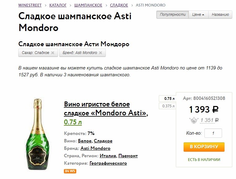Click the 84 WS rating badge
Viewport: 236px width, 179px height.
click(x=70, y=171)
